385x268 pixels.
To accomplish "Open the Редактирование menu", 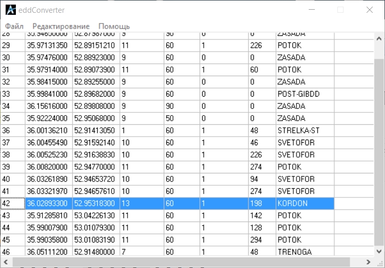I will tap(60, 26).
